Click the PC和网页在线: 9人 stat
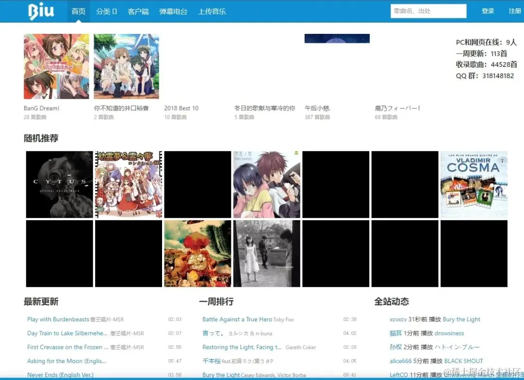524x380 pixels. (486, 42)
